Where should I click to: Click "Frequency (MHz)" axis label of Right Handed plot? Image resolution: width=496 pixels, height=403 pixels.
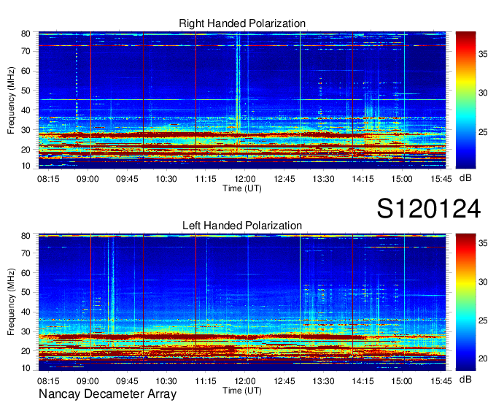click(11, 100)
